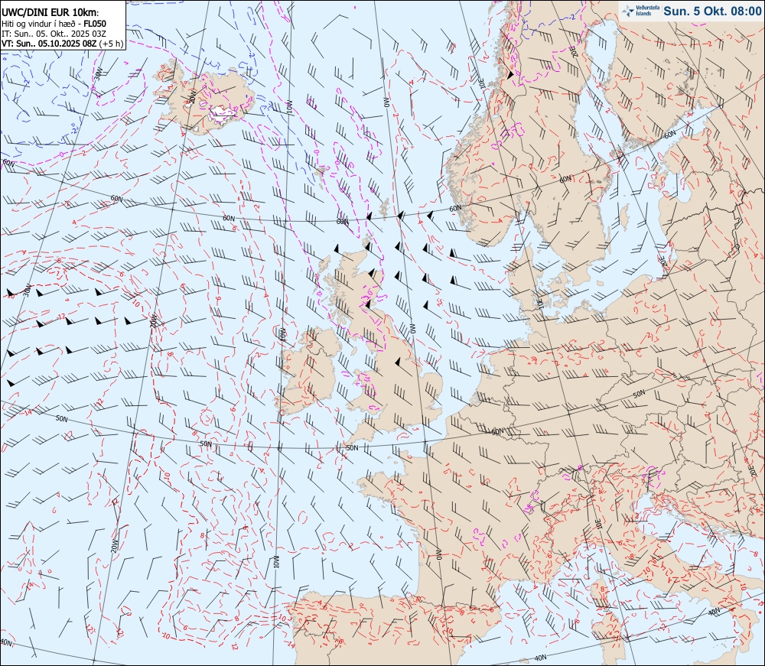Click the 50N label over Germany
The image size is (765, 666).
click(x=639, y=394)
